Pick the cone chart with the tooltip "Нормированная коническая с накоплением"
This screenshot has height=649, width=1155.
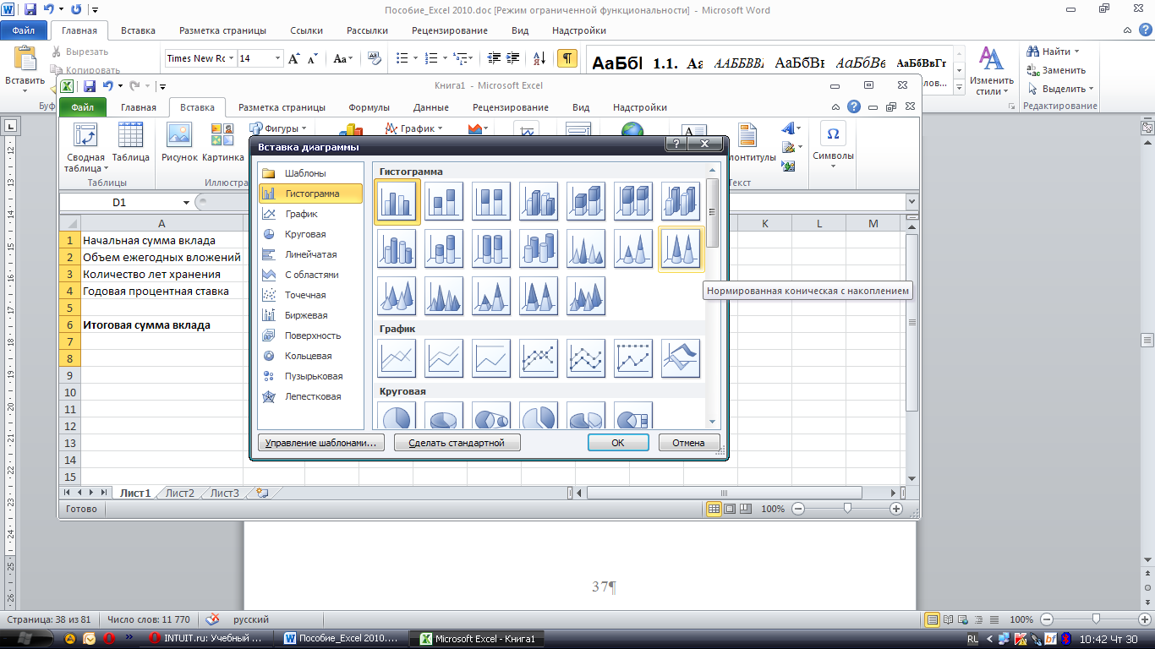681,249
